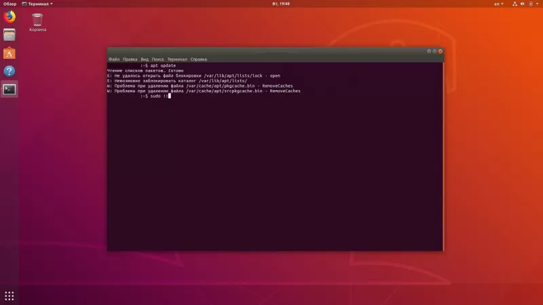The image size is (543, 305).
Task: Select the Terminal icon in dock
Action: (x=10, y=89)
